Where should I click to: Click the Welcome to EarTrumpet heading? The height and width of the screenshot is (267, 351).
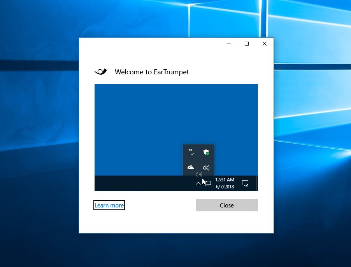[x=152, y=72]
